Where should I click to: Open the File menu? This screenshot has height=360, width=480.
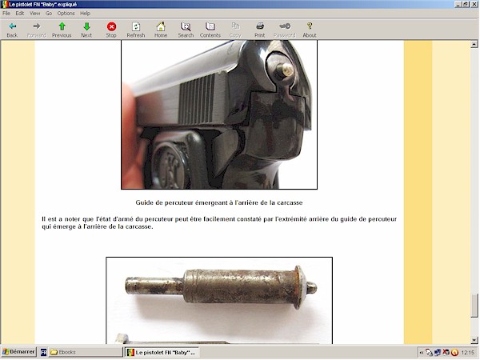6,14
